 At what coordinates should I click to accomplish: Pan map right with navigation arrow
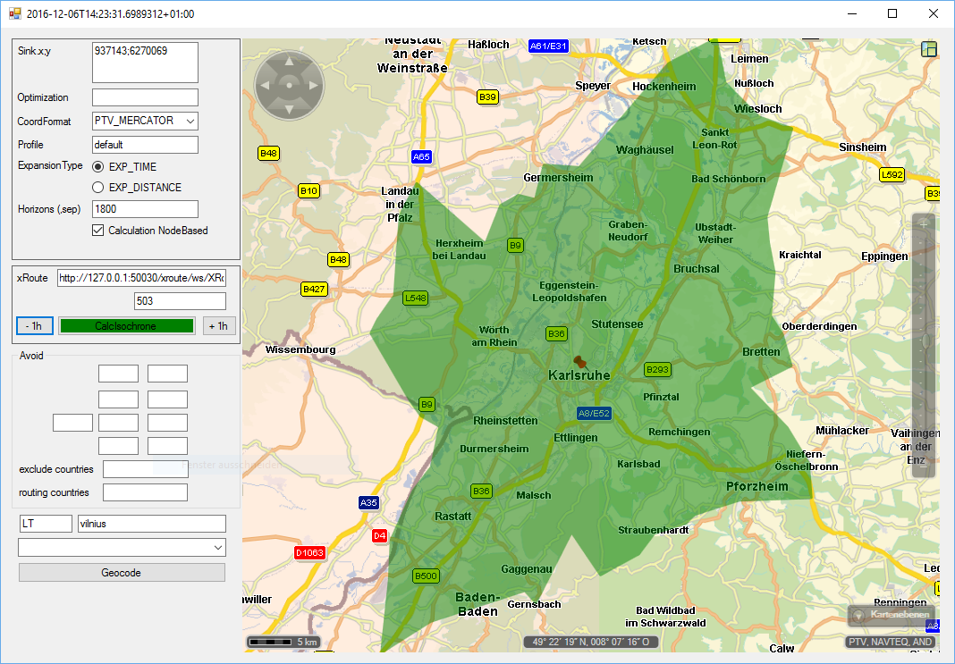[x=312, y=86]
